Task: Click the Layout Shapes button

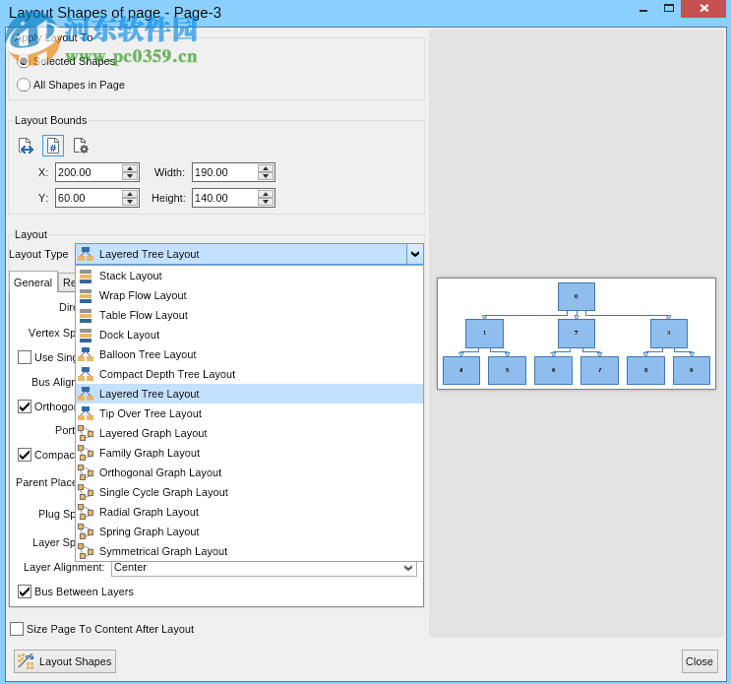Action: tap(65, 661)
